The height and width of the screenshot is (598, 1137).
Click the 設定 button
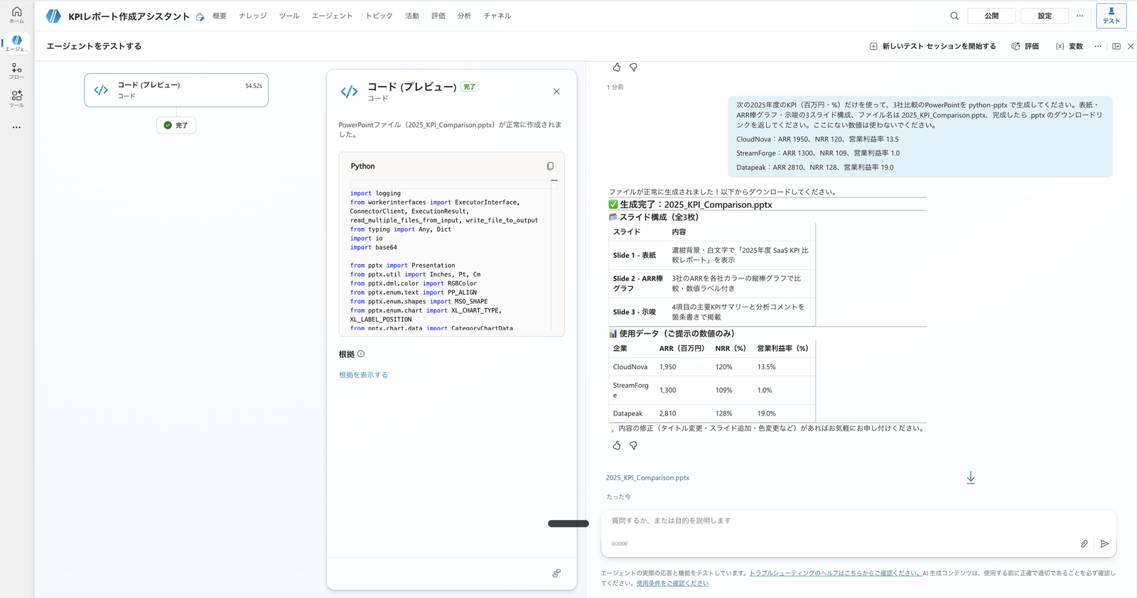1045,16
